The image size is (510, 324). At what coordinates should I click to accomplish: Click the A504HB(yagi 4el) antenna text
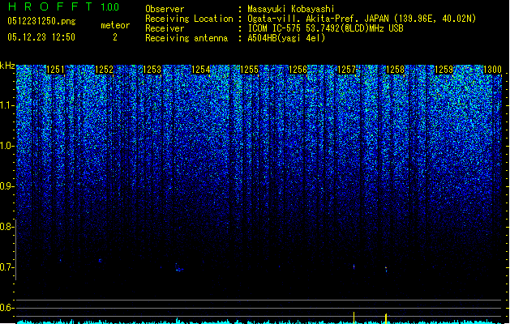286,38
